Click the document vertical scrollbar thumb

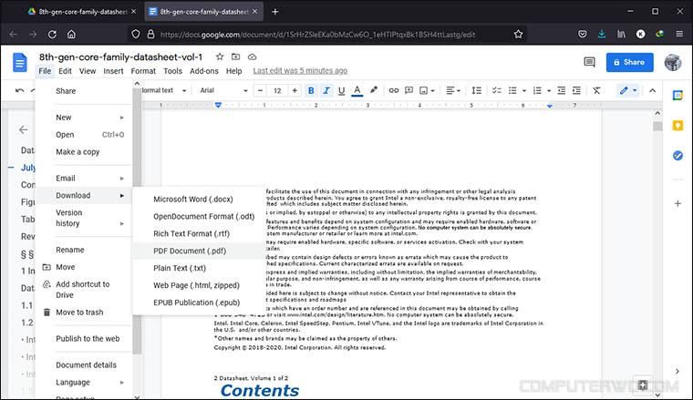657,127
